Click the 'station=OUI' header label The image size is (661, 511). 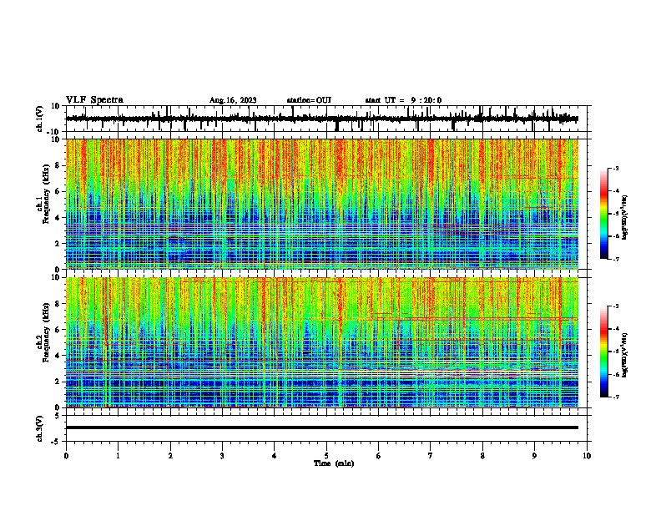click(309, 100)
